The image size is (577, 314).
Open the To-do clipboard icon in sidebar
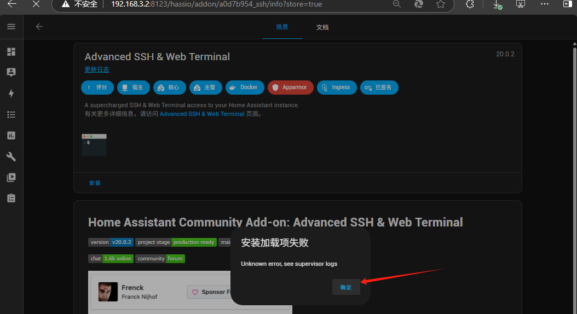click(x=11, y=198)
